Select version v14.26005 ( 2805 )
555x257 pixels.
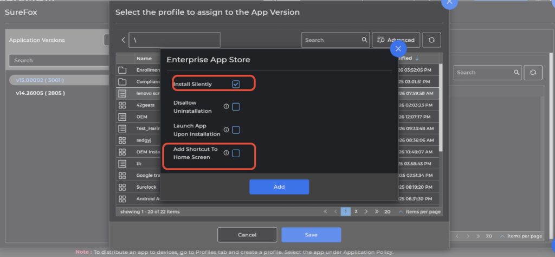click(41, 93)
